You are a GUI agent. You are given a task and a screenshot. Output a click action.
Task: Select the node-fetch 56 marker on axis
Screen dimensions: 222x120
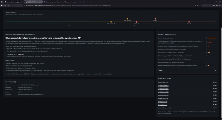tap(128, 19)
